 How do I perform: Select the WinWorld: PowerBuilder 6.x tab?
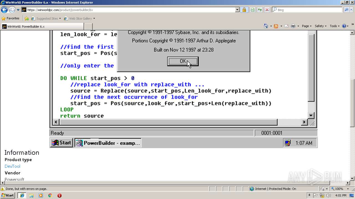point(42,26)
